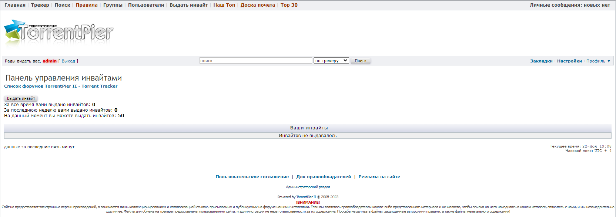The image size is (616, 217).
Task: Click the Выход logout link
Action: tap(68, 61)
